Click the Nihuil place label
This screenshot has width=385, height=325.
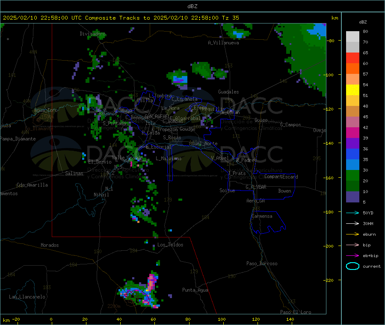(x=101, y=195)
